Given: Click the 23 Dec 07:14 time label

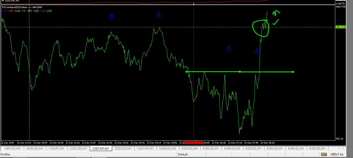Looking at the screenshot, I should (236, 143).
